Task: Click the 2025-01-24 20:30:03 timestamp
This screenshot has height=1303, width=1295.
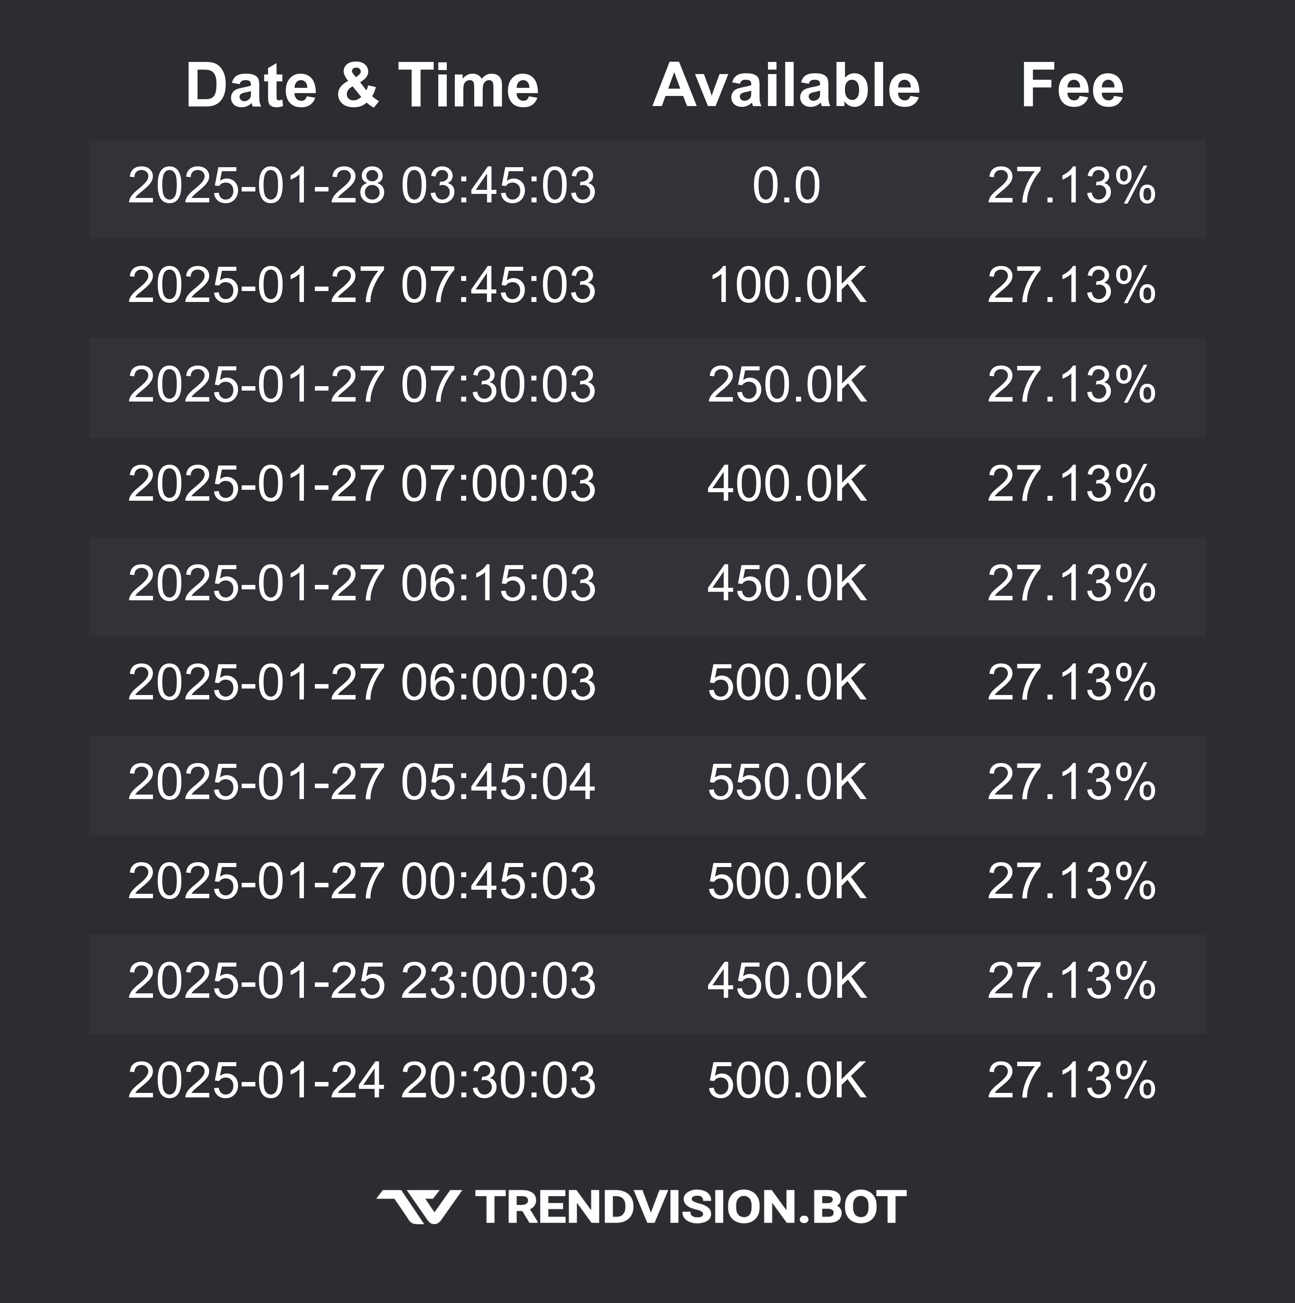Action: point(362,1080)
